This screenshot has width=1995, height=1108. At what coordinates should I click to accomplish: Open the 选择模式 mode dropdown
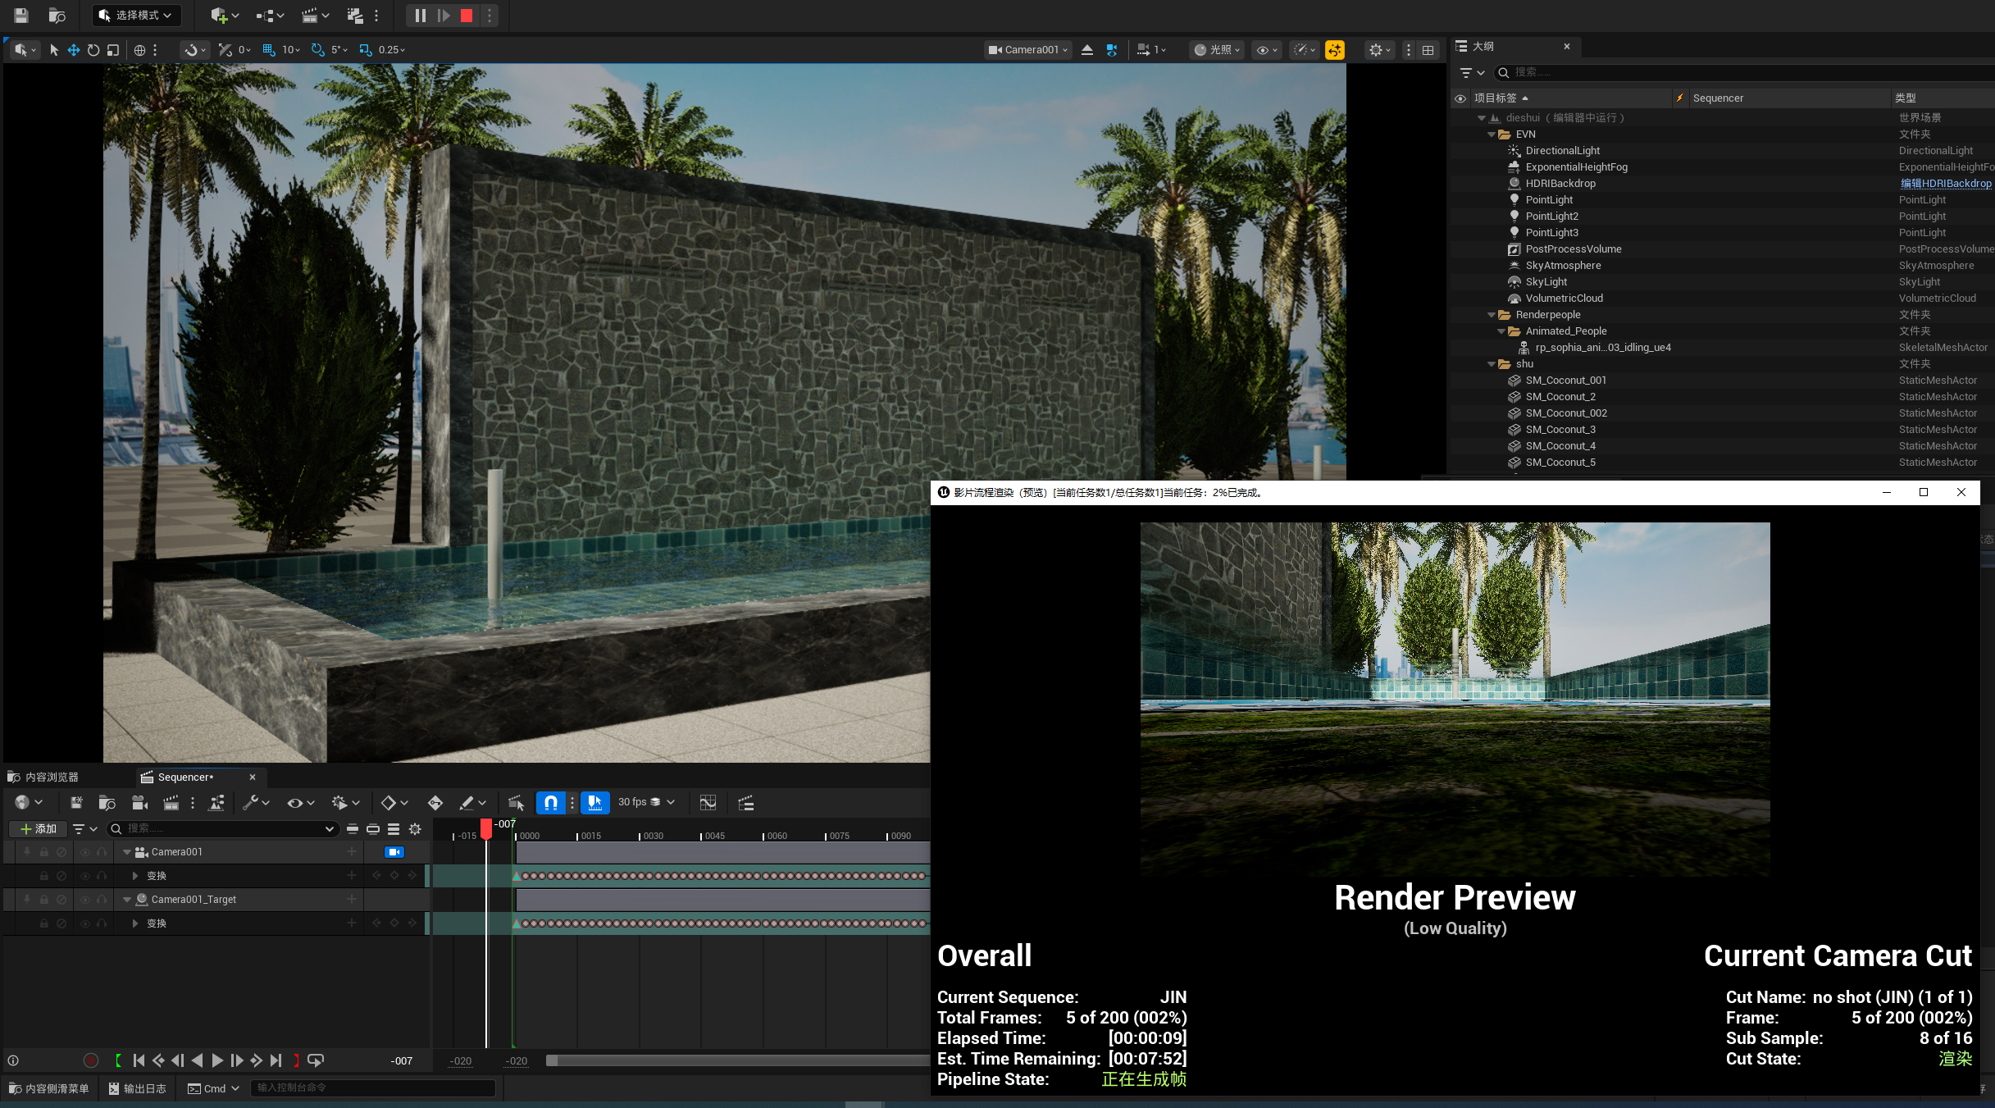[x=136, y=16]
